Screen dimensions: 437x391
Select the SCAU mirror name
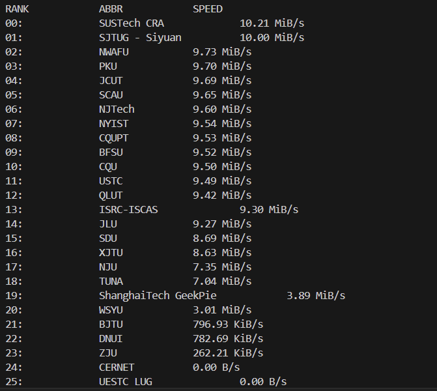(x=111, y=95)
